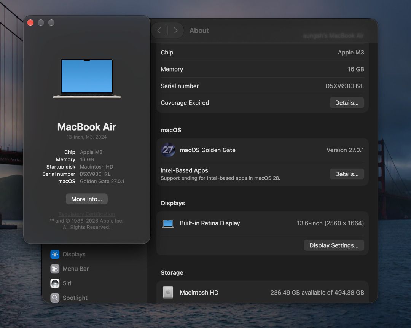This screenshot has height=328, width=411.
Task: Click the 236.49 GB available storage text
Action: point(317,293)
